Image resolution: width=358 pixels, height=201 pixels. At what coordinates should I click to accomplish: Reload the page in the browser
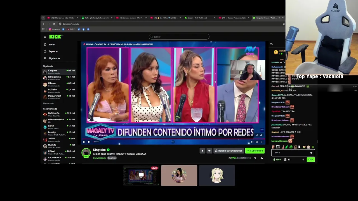(x=54, y=24)
